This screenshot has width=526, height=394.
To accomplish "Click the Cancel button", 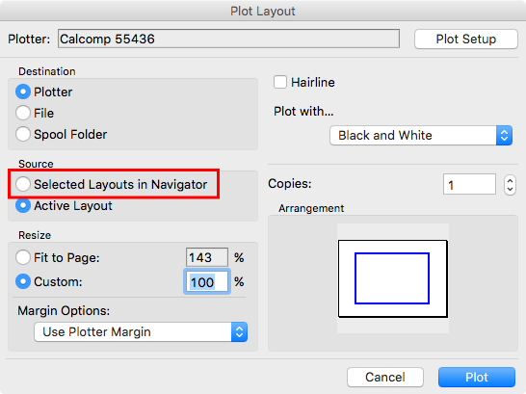I will (x=385, y=378).
